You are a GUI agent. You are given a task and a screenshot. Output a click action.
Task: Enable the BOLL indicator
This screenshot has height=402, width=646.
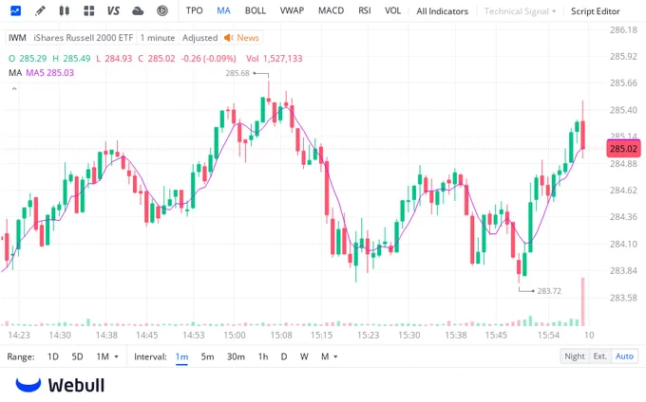(255, 10)
